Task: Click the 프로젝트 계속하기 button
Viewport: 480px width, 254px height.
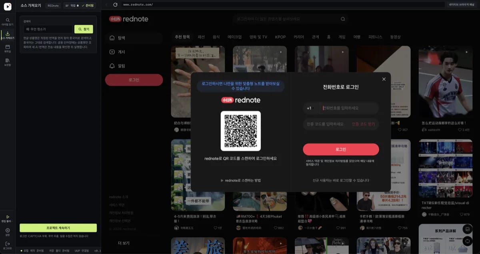Action: point(58,228)
